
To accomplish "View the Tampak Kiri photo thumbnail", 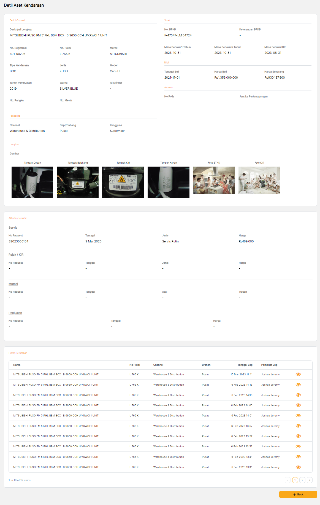I will [x=123, y=182].
